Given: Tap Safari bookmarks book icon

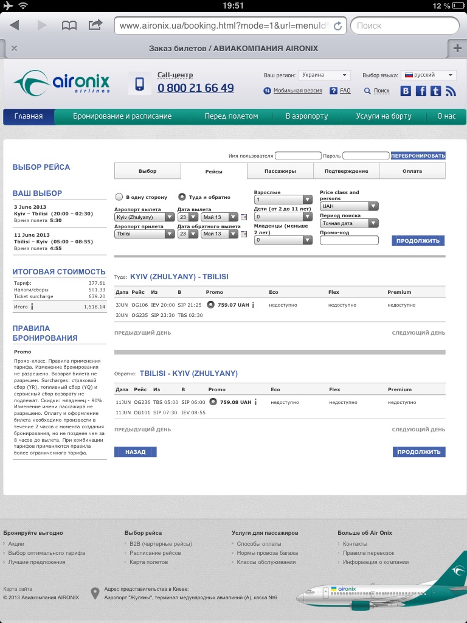Looking at the screenshot, I should pos(69,26).
